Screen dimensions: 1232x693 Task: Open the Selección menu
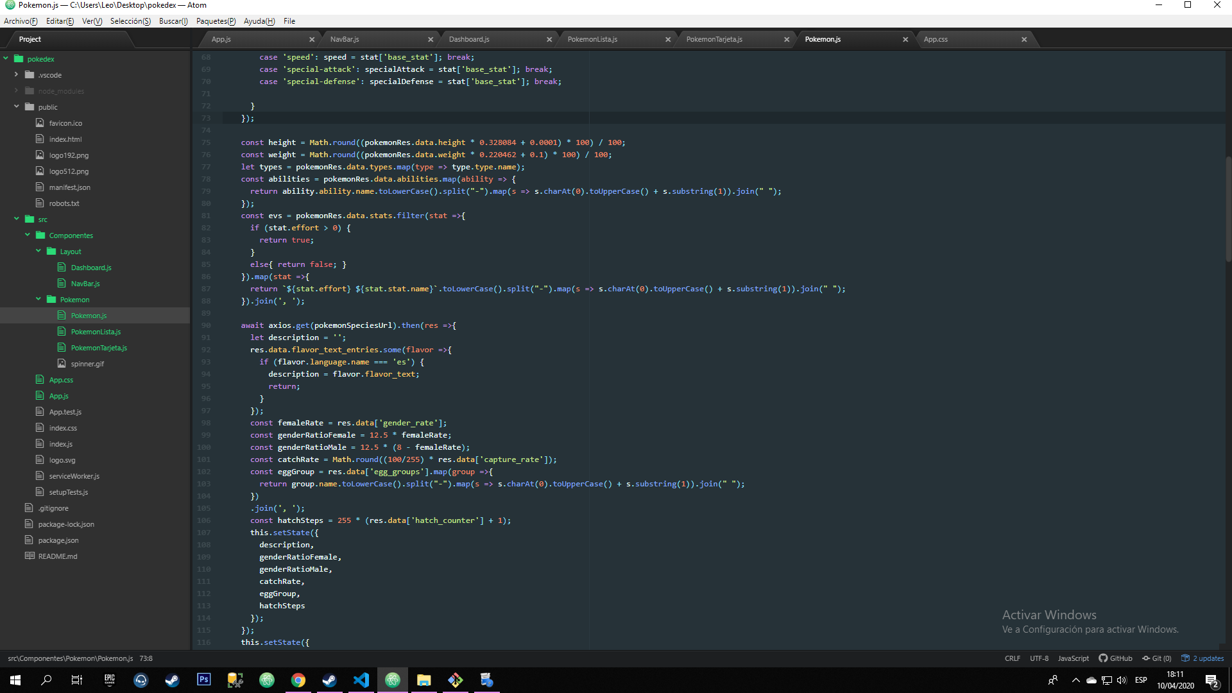pos(130,21)
